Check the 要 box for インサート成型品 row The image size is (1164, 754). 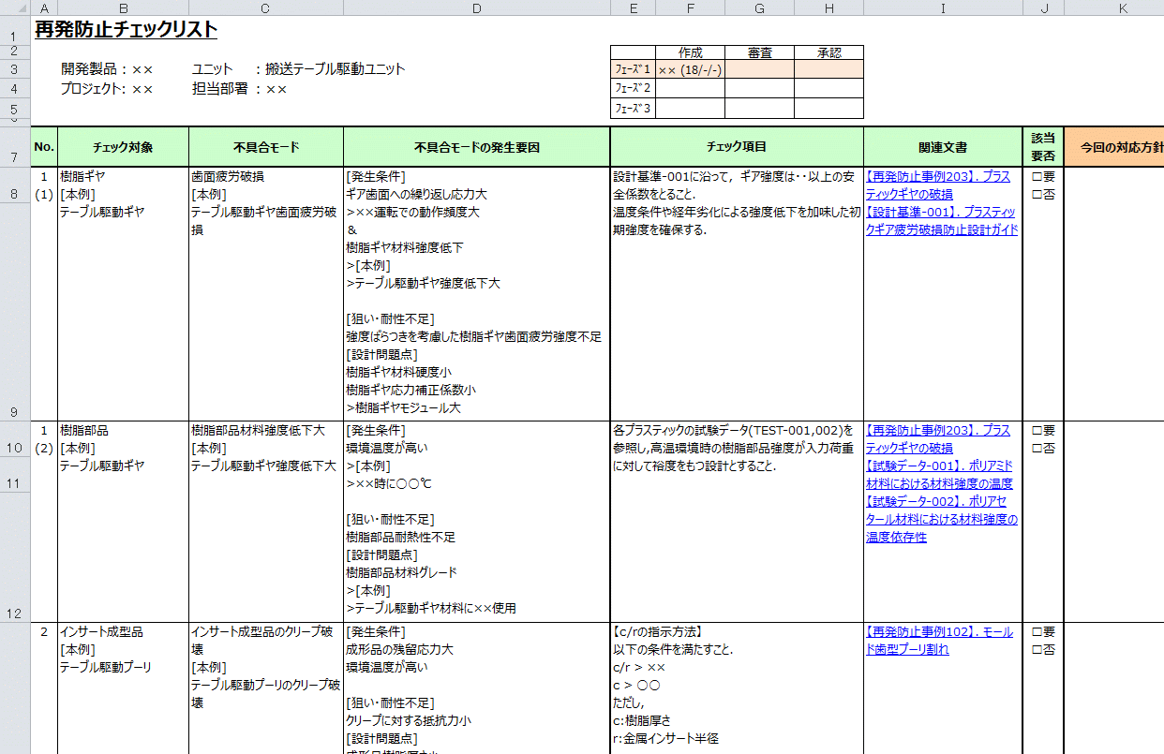[x=1037, y=632]
